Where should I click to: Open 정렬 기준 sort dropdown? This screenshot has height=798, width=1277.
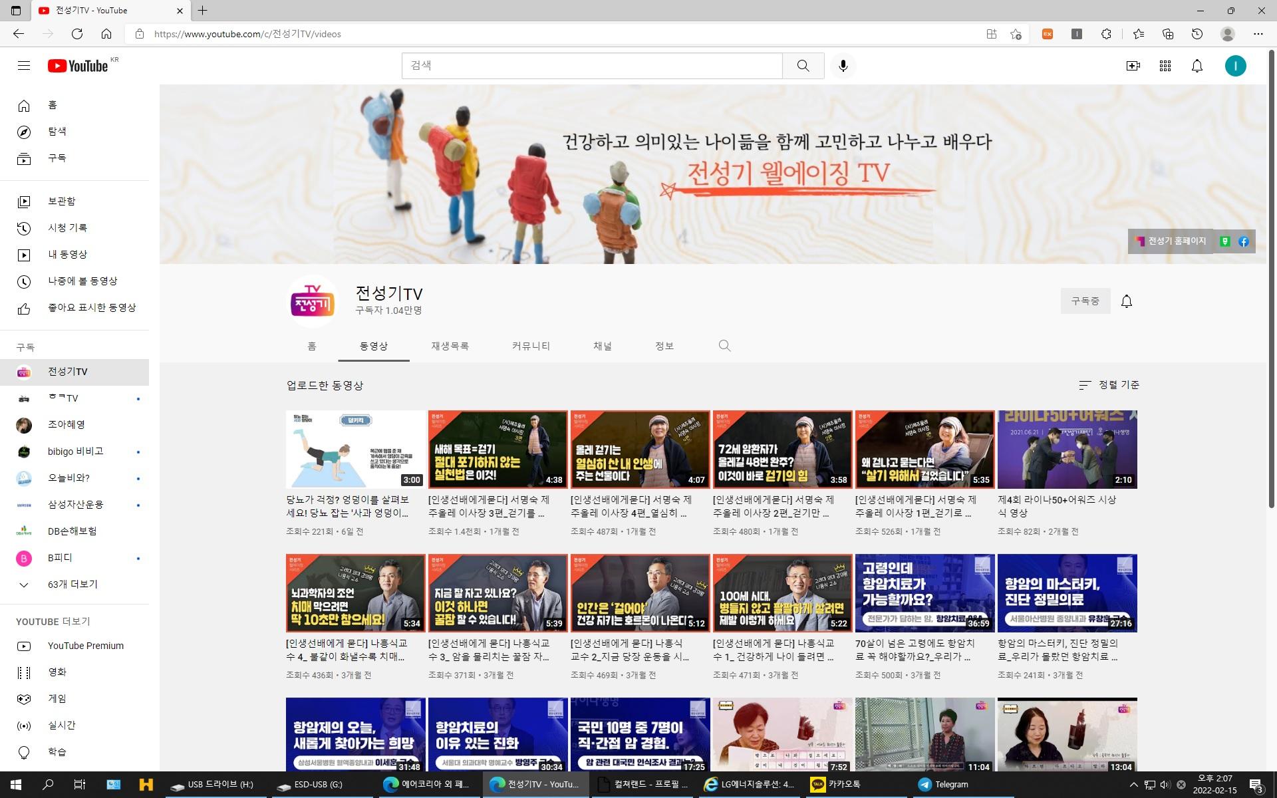1109,385
